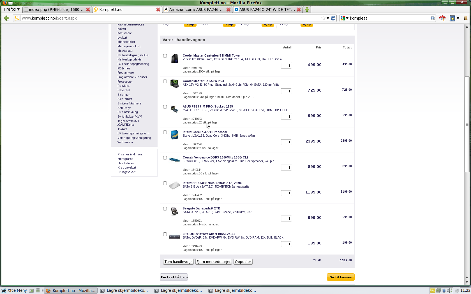Open Kjøp gavekort link
This screenshot has height=294, width=471.
click(x=127, y=168)
